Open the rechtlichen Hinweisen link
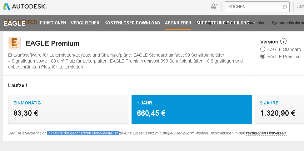Screen dimensions: 304x151 266,133
